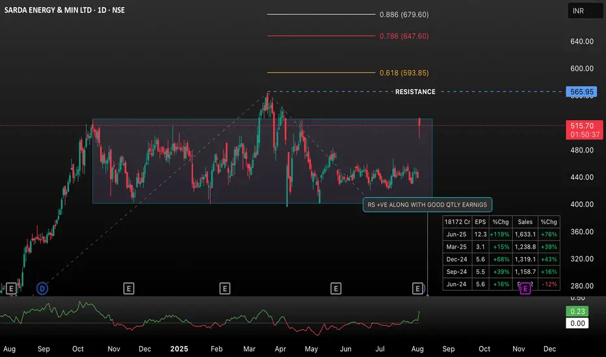606x357 pixels.
Task: Click the Dec-24 quarter row label
Action: click(456, 260)
